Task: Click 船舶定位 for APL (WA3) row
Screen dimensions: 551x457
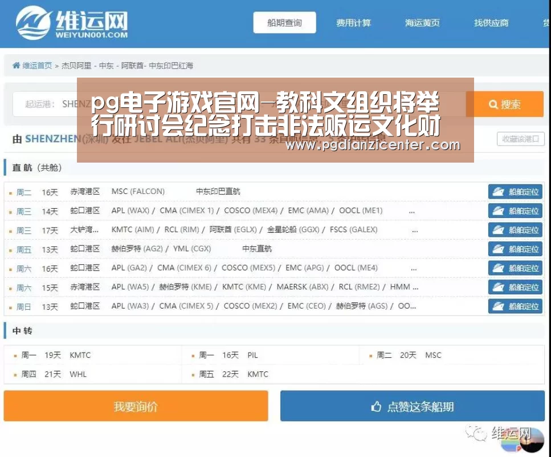Action: (x=516, y=306)
